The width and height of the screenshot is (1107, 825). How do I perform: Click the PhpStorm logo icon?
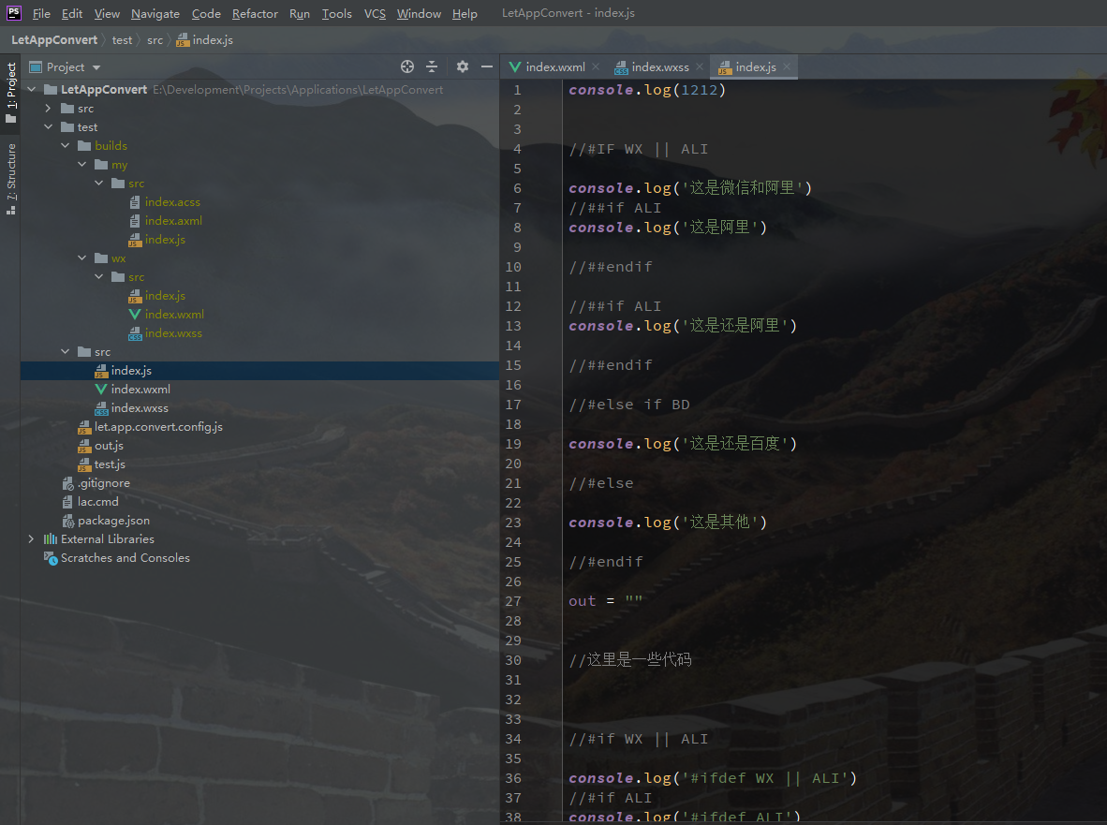[14, 13]
